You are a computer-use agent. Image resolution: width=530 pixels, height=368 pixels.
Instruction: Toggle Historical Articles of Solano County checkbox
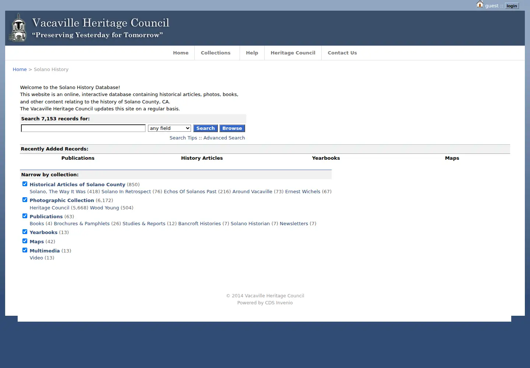click(x=25, y=184)
